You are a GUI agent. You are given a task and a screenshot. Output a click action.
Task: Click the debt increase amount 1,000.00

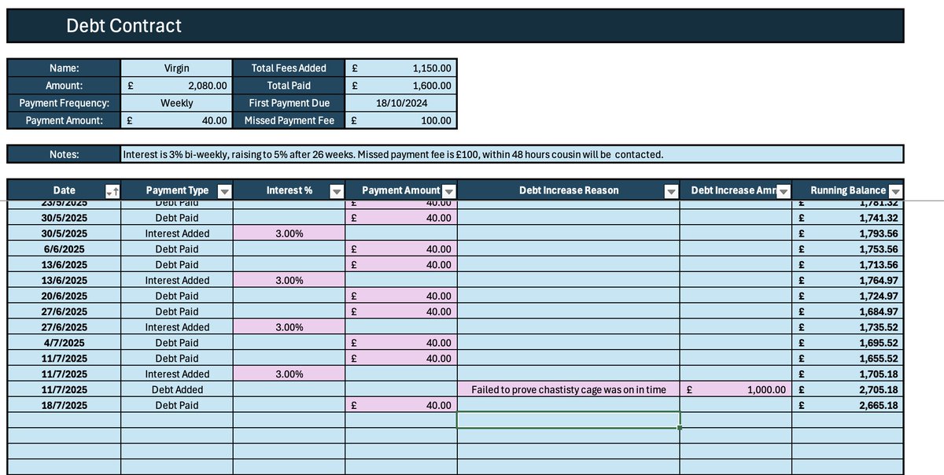pos(736,389)
